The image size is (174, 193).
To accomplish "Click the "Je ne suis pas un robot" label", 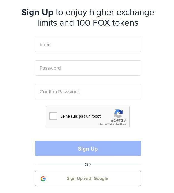I will 80,116.
